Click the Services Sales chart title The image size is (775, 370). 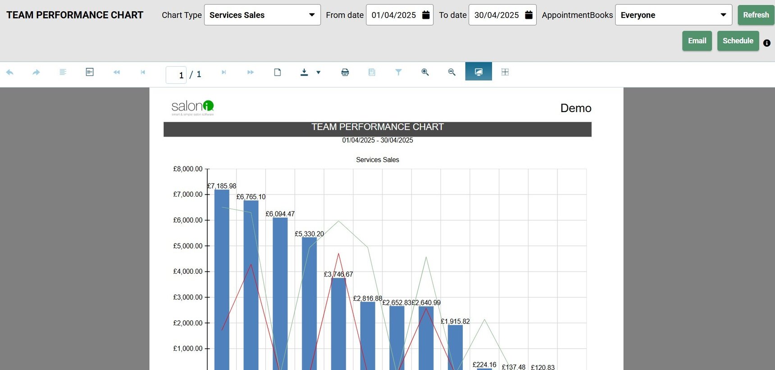tap(378, 160)
